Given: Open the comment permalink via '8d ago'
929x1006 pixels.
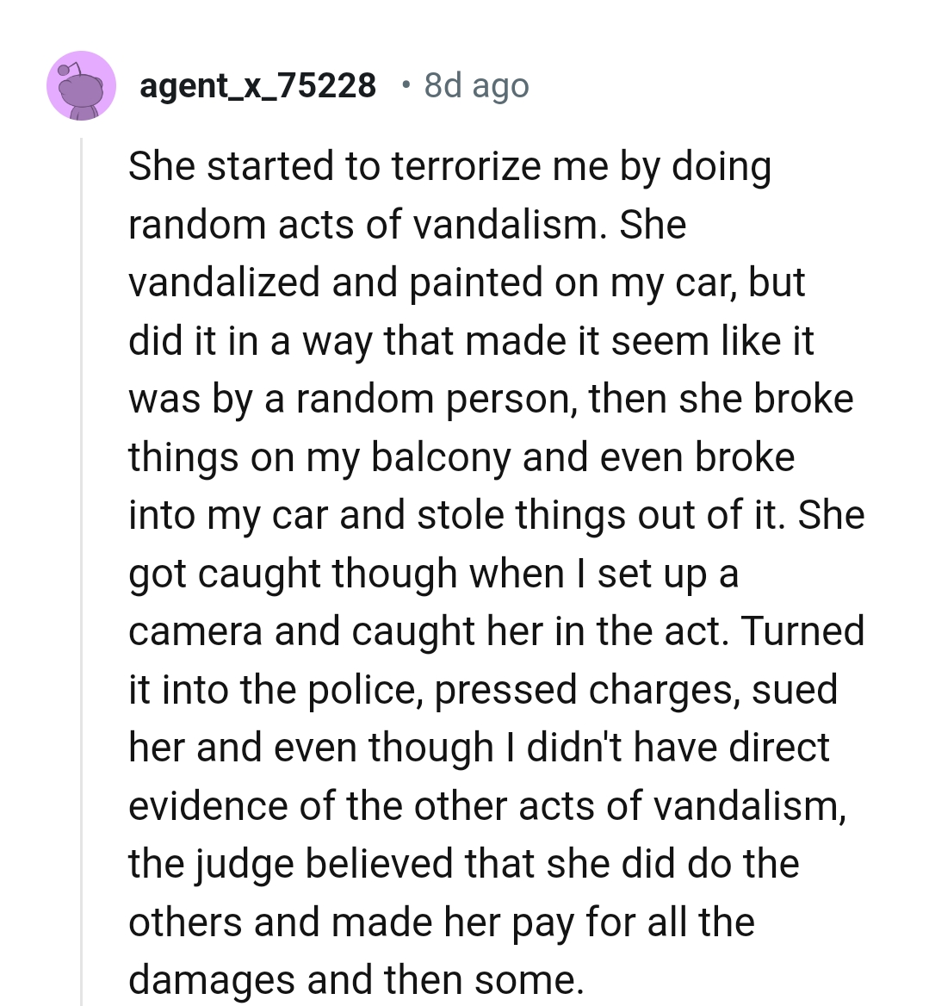Looking at the screenshot, I should point(475,85).
